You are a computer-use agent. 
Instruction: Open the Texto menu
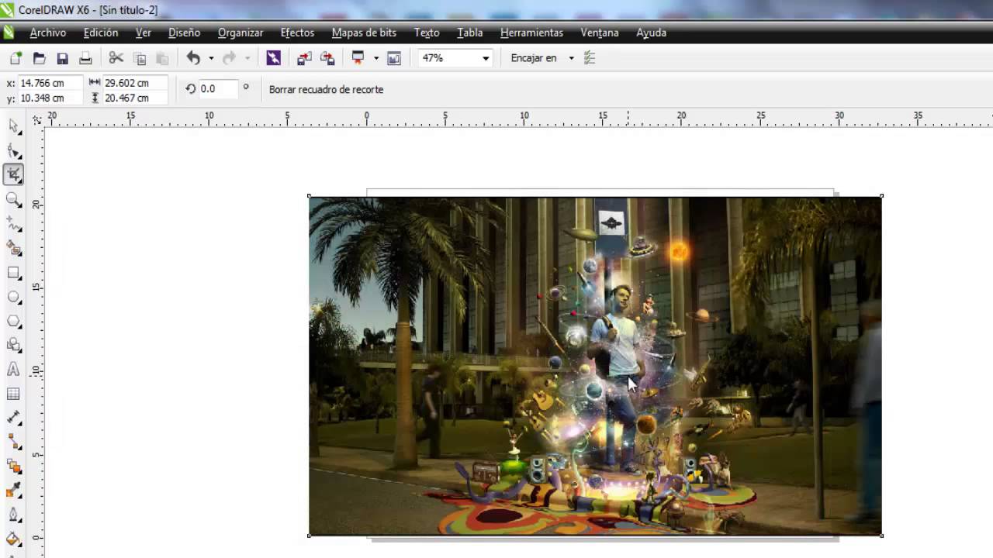tap(427, 33)
